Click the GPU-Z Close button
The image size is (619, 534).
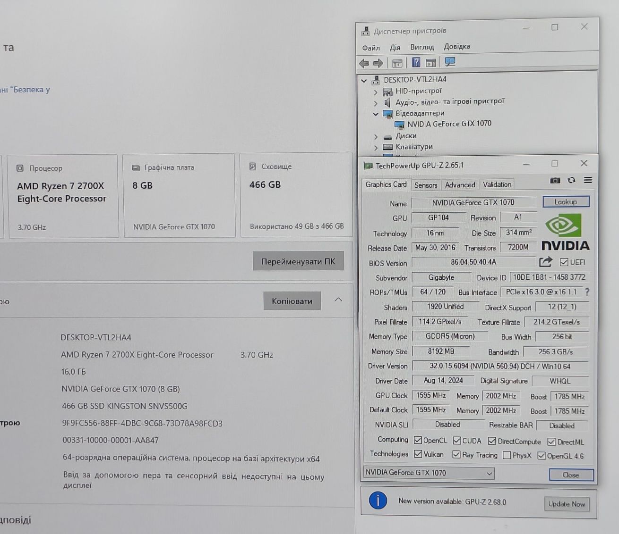571,475
